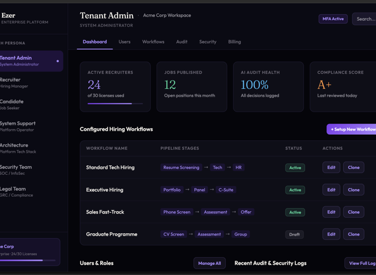Image resolution: width=376 pixels, height=275 pixels.
Task: Choose the System Support persona
Action: click(31, 126)
